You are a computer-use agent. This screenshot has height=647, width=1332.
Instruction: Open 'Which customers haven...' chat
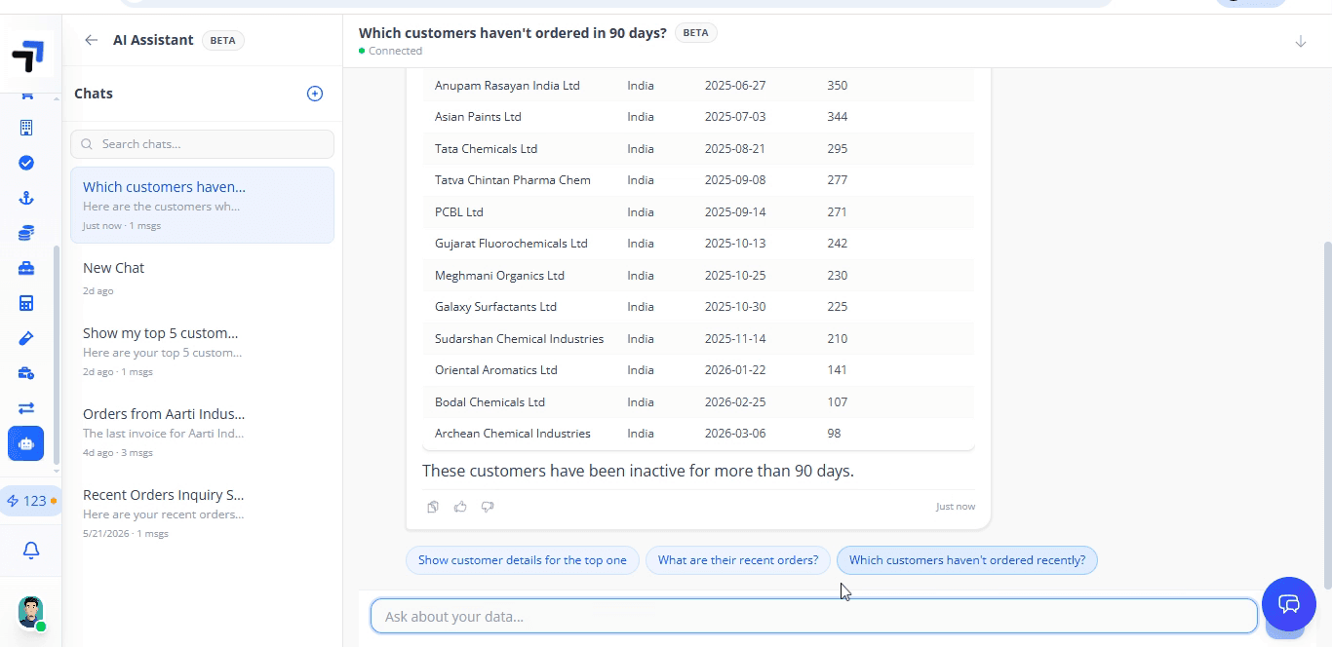pos(203,205)
